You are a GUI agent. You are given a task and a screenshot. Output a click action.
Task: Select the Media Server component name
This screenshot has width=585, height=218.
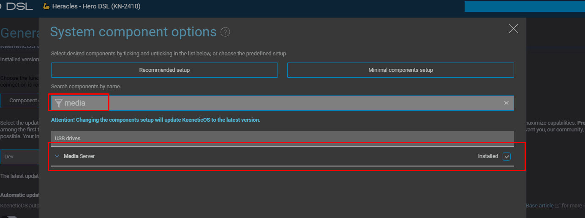[x=79, y=156]
